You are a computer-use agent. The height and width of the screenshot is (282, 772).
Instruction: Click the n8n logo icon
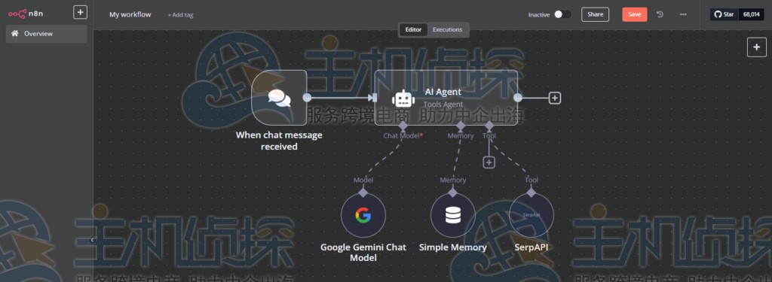[17, 14]
